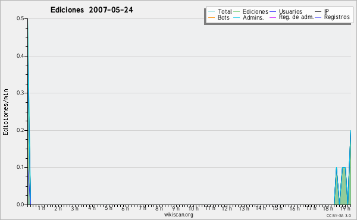Click the 0.2 peak line at the chart's end
The image size is (357, 220).
350,146
